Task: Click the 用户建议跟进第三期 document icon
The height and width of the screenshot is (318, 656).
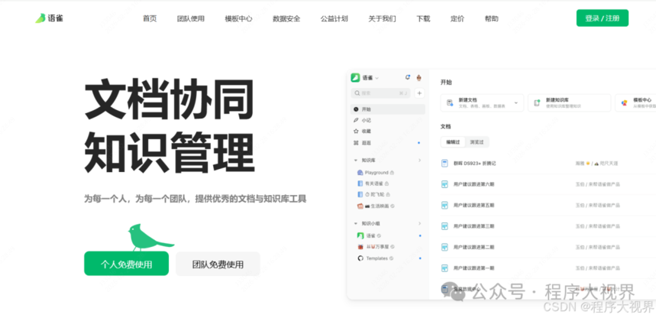Action: (444, 226)
